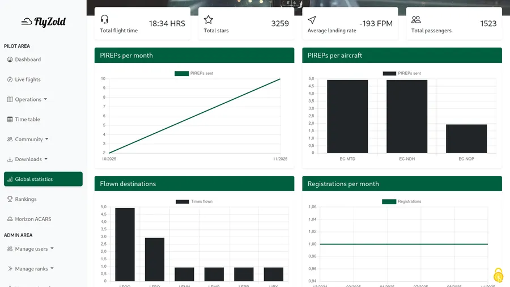Go to the Rankings page
Viewport: 510px width, 287px height.
coord(25,199)
